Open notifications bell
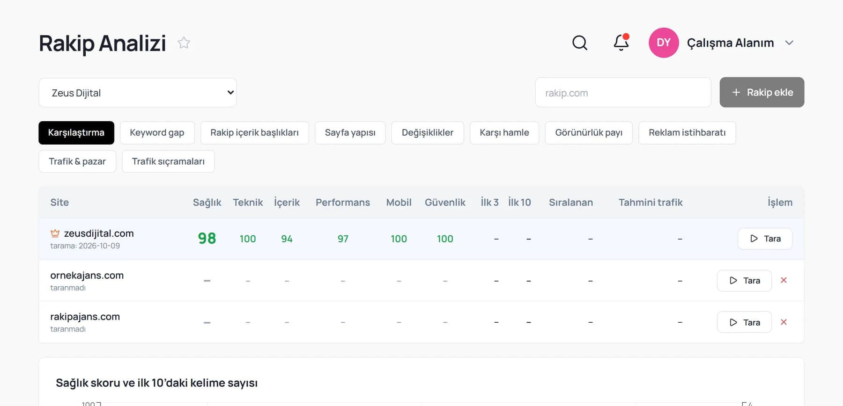 coord(621,43)
